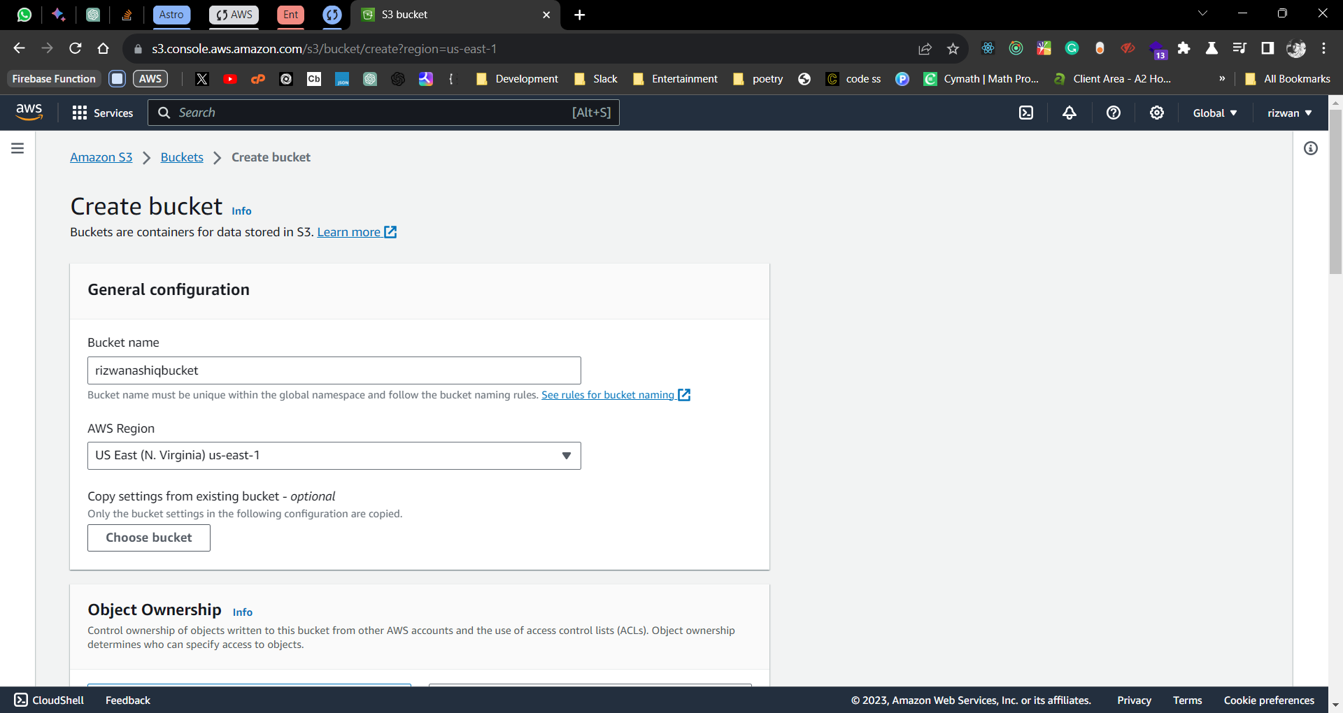This screenshot has width=1343, height=713.
Task: Open the Development bookmarks folder
Action: pos(517,79)
